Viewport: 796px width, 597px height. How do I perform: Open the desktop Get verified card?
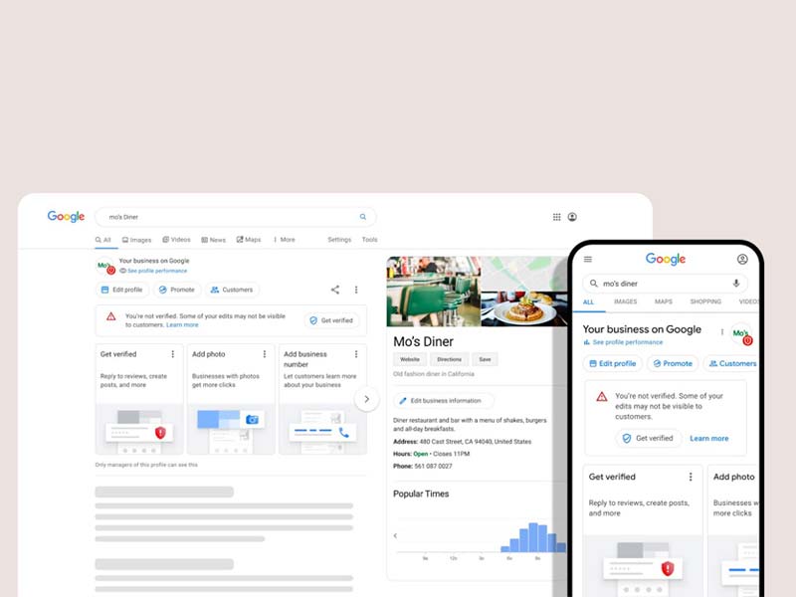tap(139, 399)
